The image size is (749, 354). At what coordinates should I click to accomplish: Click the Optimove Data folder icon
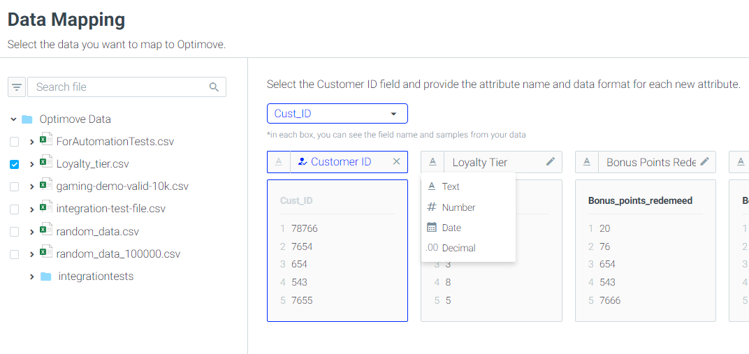27,119
